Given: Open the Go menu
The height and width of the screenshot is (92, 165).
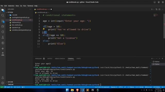Looking at the screenshot, I should [x=21, y=6].
